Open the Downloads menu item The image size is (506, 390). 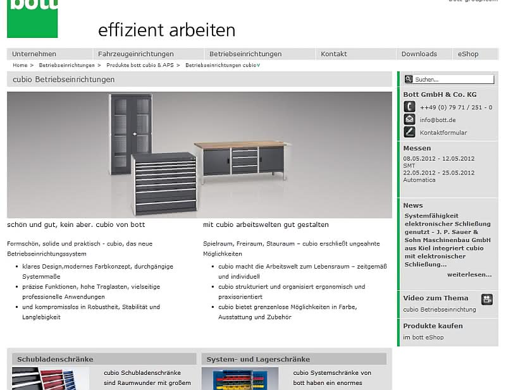coord(419,54)
